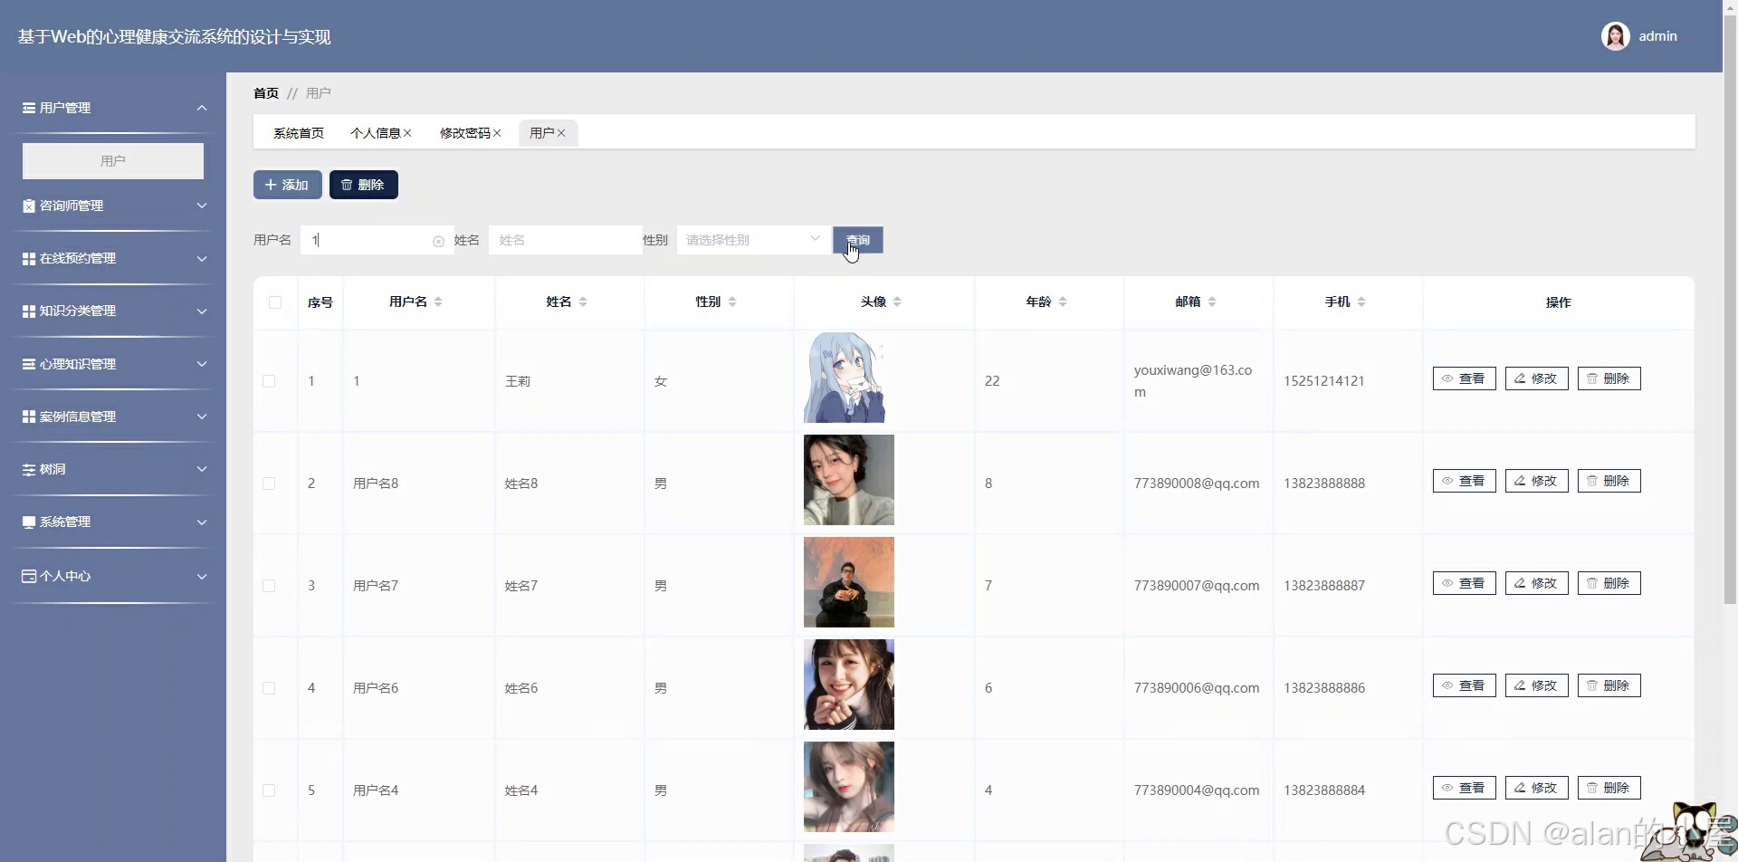Check the row checkbox for 用户名8
This screenshot has height=862, width=1738.
tap(269, 484)
